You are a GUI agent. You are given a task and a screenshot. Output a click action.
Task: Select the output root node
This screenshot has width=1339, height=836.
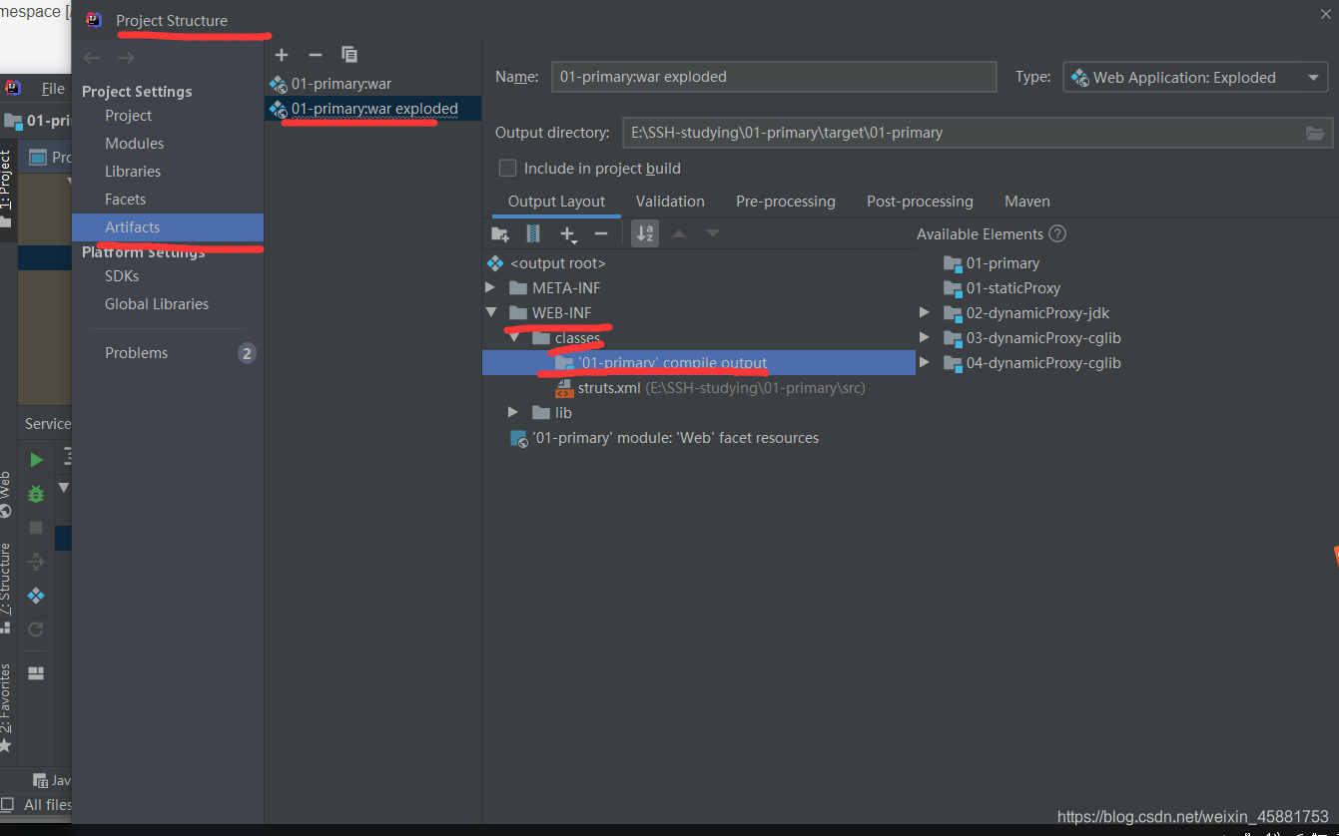coord(547,263)
